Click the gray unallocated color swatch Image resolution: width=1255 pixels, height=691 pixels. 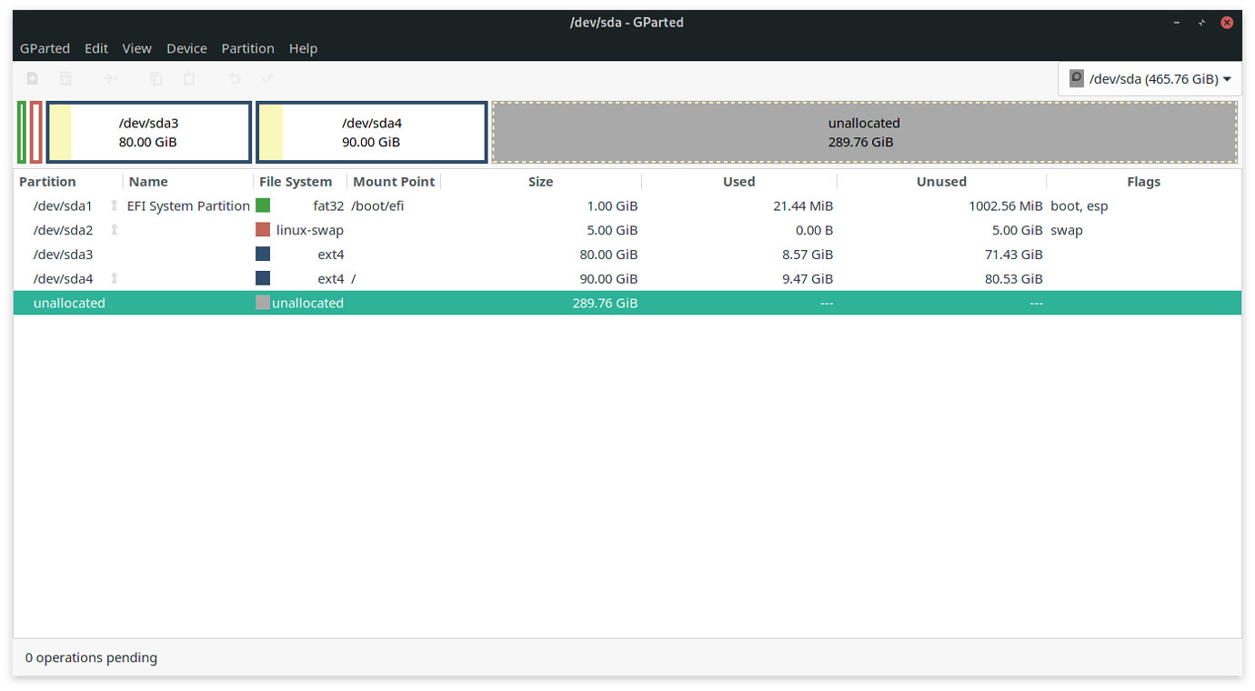click(x=263, y=303)
